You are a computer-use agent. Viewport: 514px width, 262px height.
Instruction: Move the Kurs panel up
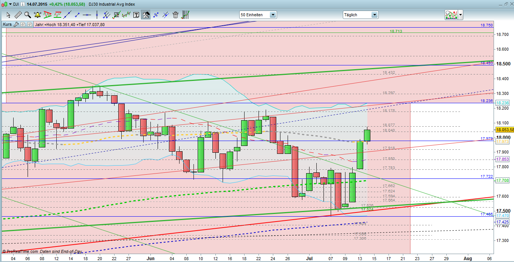[x=29, y=24]
